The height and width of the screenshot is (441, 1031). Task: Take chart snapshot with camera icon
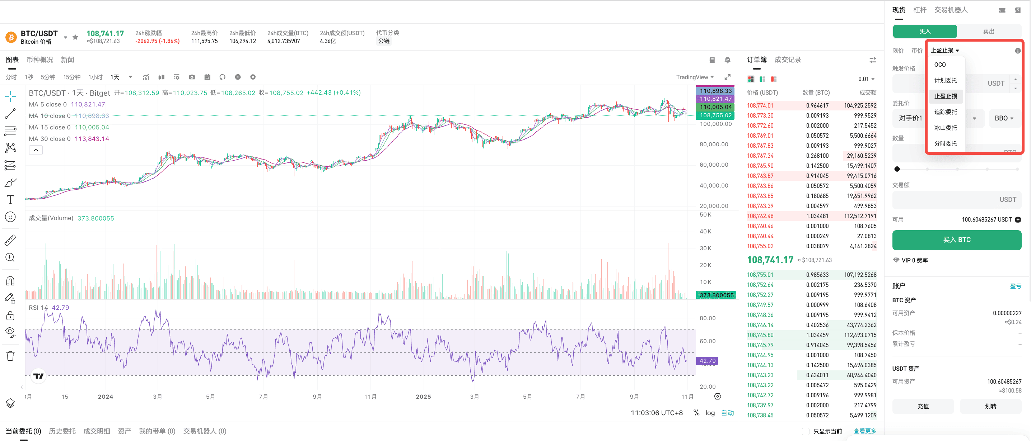point(192,77)
